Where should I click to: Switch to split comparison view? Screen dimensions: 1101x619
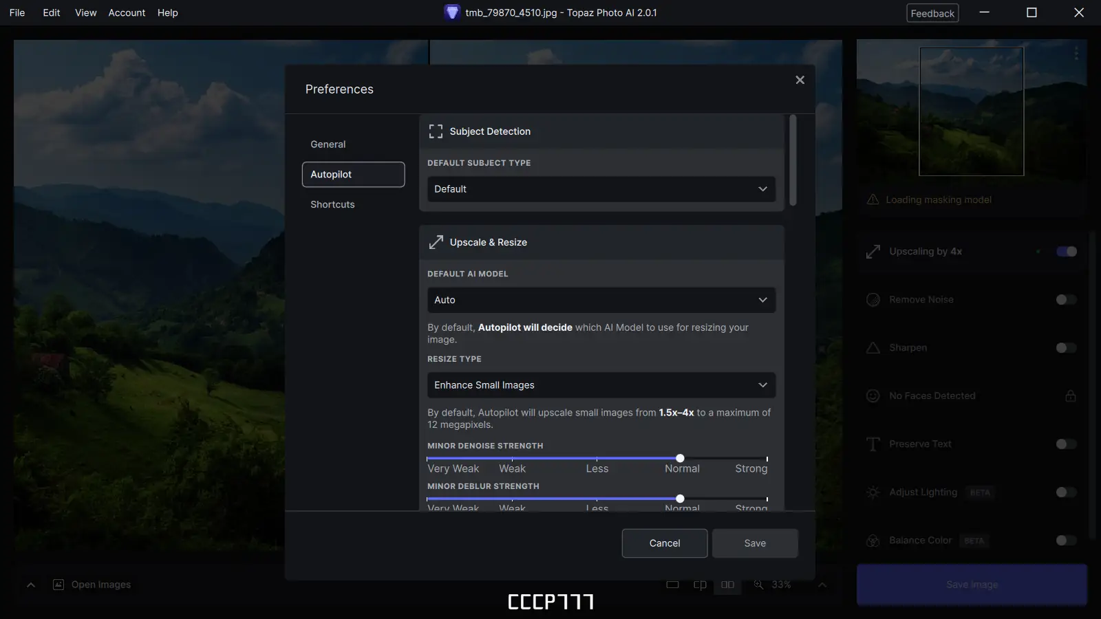(700, 585)
